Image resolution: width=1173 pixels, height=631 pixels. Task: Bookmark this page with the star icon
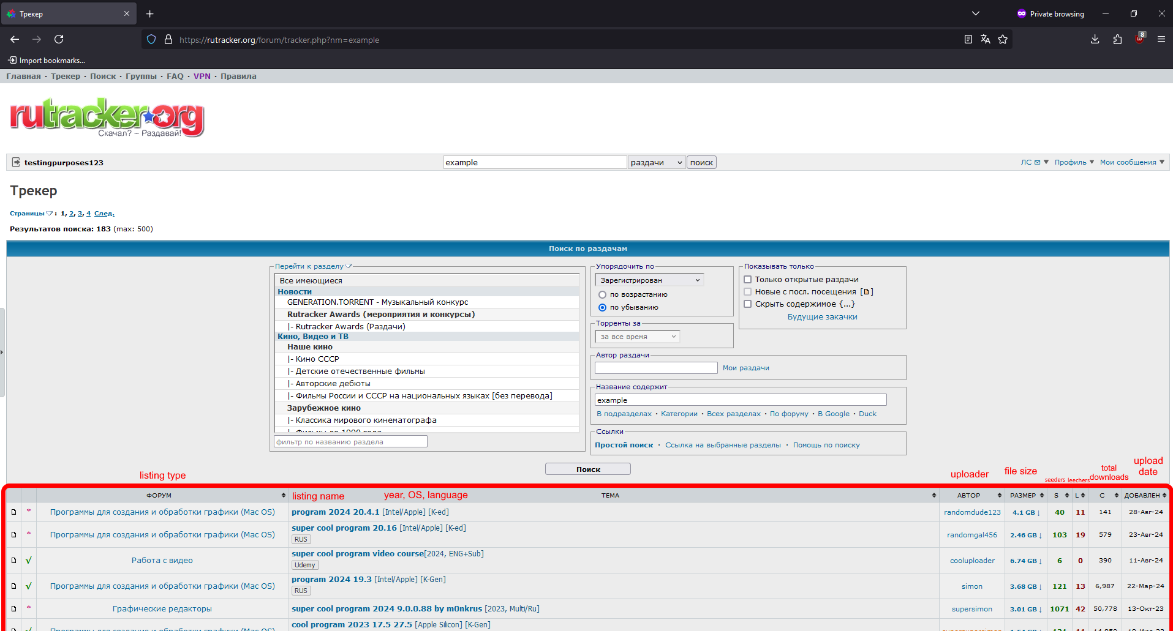[x=1003, y=39]
